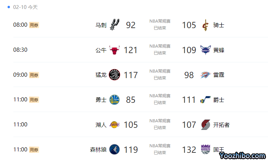
Task: Click the Cavaliers team logo
Action: point(205,25)
